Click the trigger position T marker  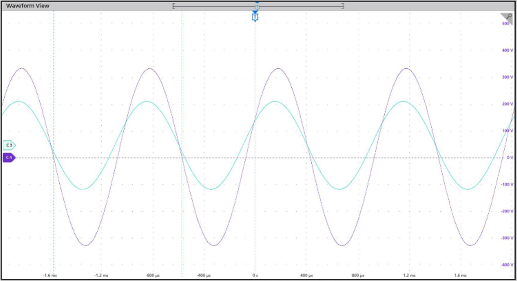tap(255, 17)
